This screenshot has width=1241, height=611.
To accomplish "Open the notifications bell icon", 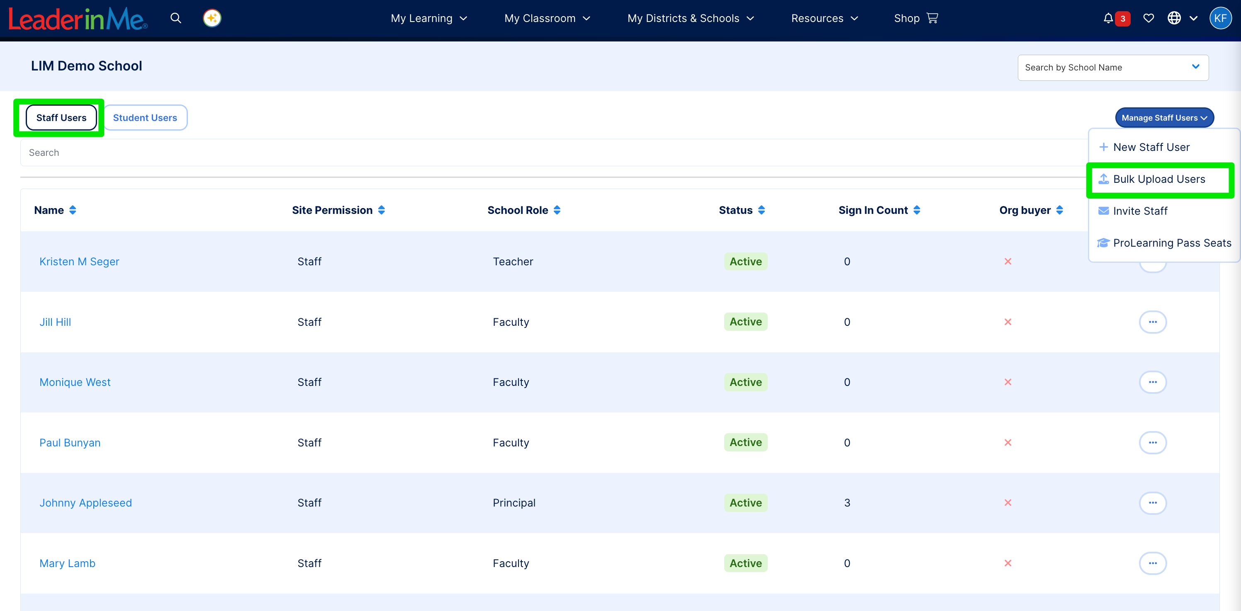I will (1108, 18).
